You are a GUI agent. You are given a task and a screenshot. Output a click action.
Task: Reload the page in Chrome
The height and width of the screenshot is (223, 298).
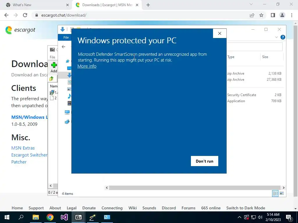[25, 15]
